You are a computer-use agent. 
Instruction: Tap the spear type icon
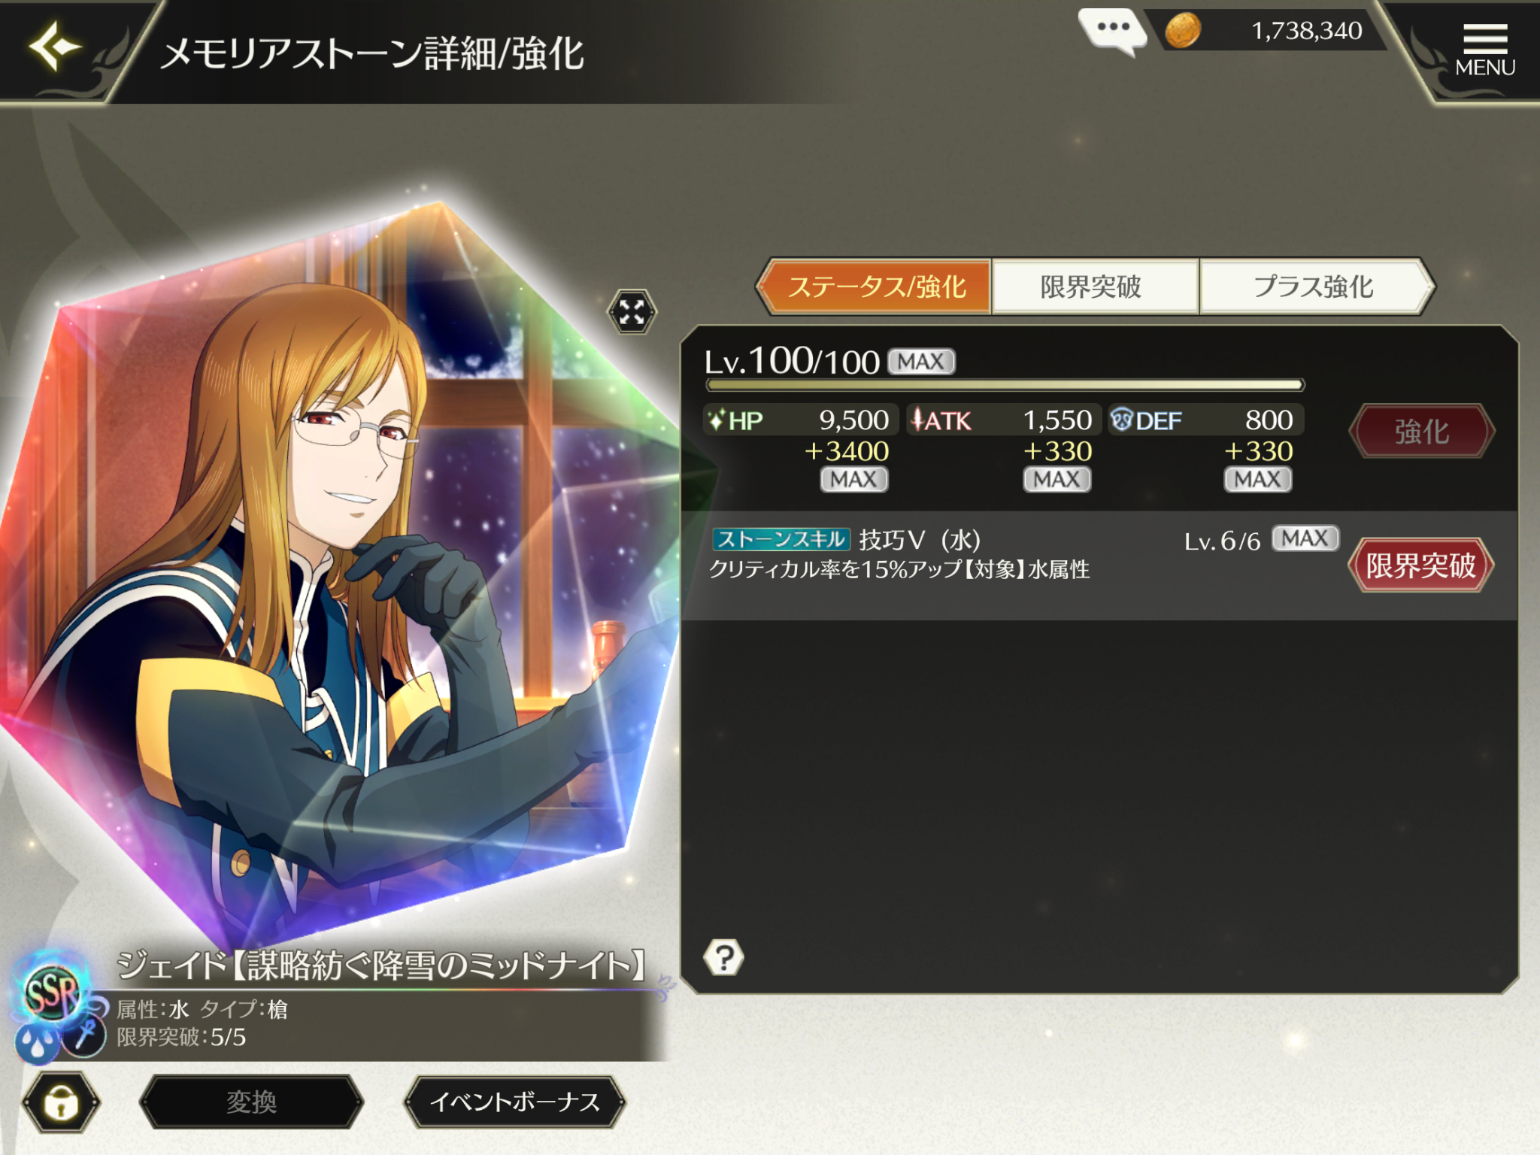point(83,1036)
